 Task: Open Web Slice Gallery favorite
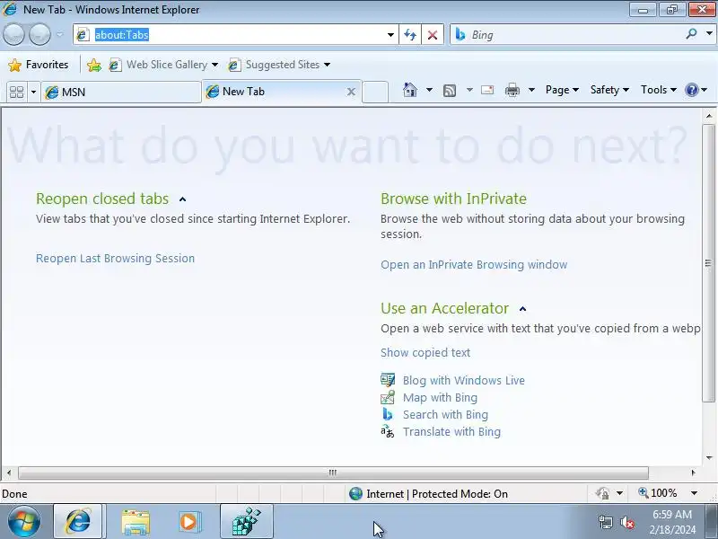[163, 65]
